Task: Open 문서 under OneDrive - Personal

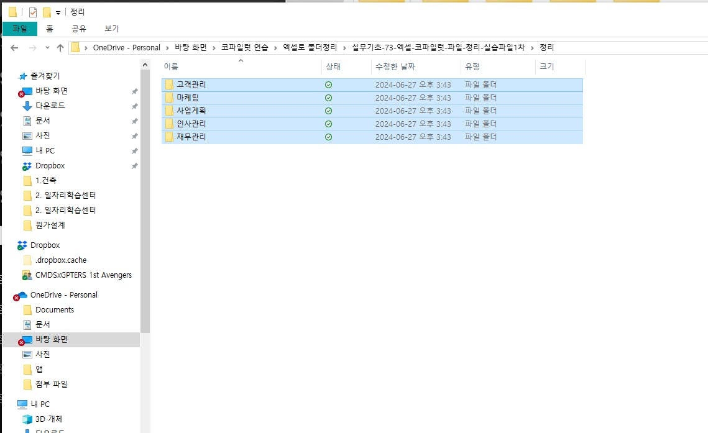Action: [42, 324]
